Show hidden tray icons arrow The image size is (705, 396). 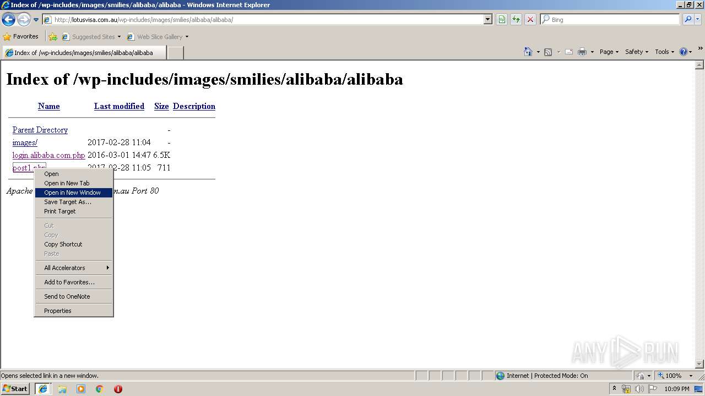point(615,389)
